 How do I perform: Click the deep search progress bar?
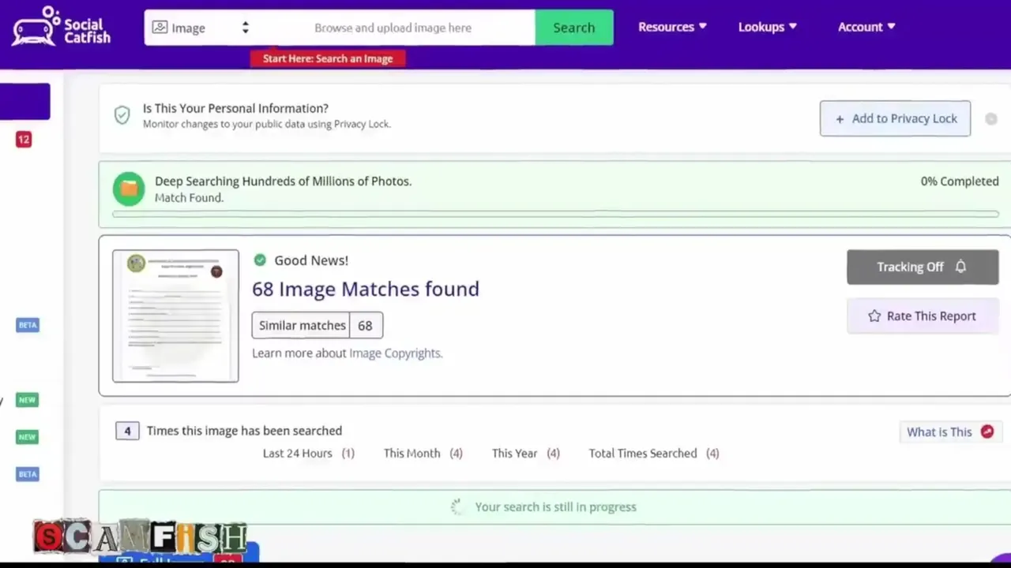click(555, 214)
